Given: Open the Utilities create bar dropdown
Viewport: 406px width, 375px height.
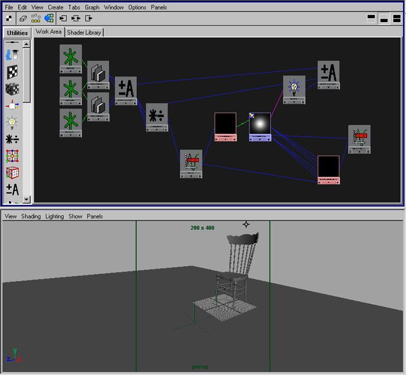Looking at the screenshot, I should pyautogui.click(x=17, y=33).
